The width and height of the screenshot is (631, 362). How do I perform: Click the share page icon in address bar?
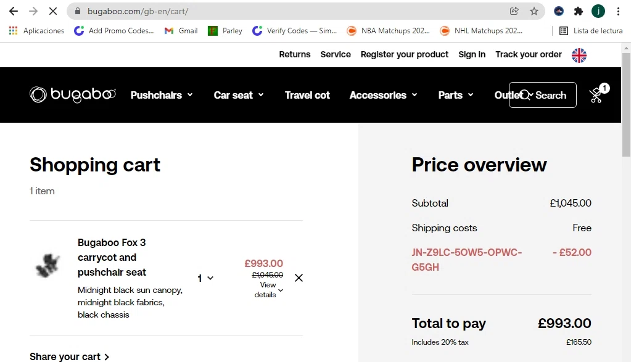pyautogui.click(x=514, y=11)
